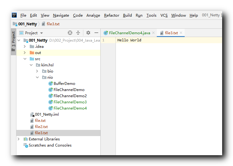Viewport: 233px width, 166px height.
Task: Select FileChannelDemo3 in project tree
Action: 70,102
